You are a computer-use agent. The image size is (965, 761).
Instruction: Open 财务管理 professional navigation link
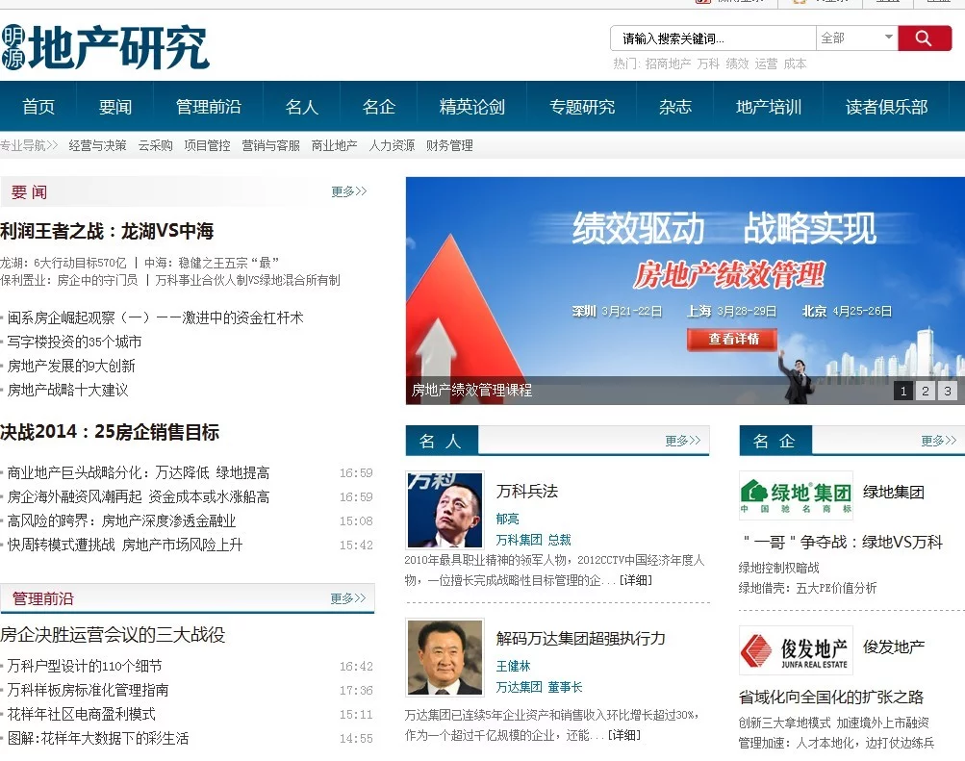449,145
